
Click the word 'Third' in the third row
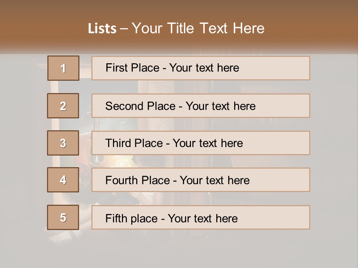118,143
